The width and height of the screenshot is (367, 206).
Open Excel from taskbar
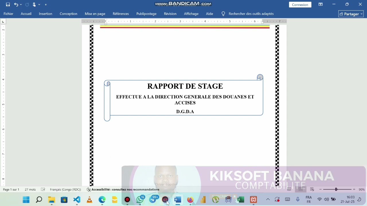(x=241, y=199)
